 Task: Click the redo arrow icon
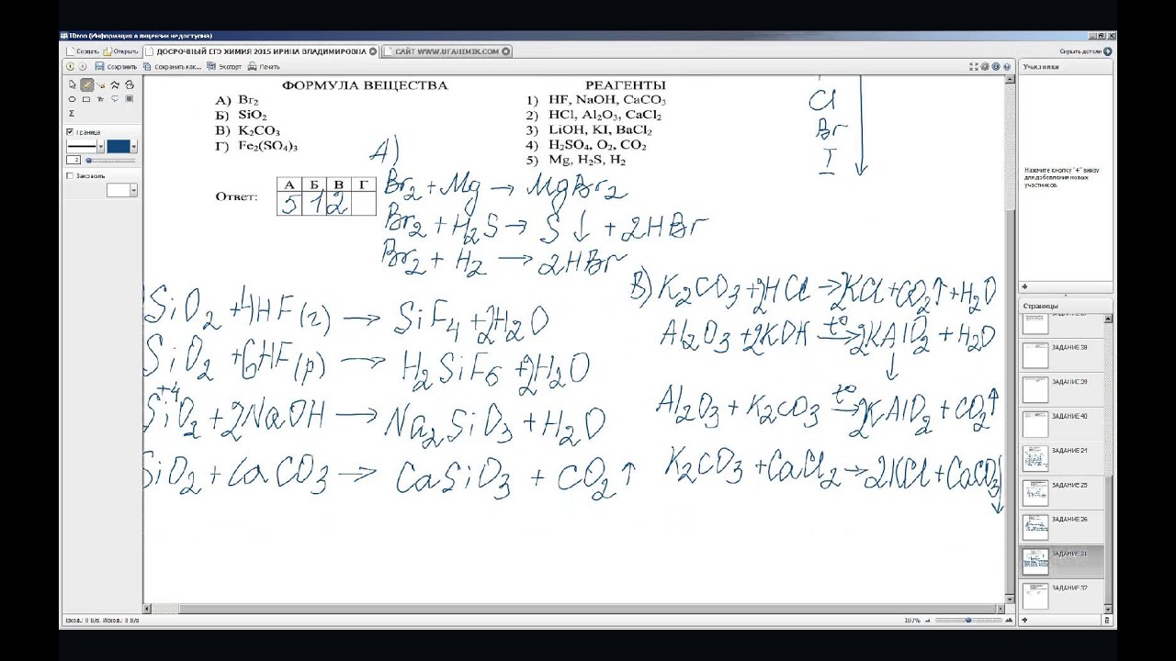pos(83,66)
